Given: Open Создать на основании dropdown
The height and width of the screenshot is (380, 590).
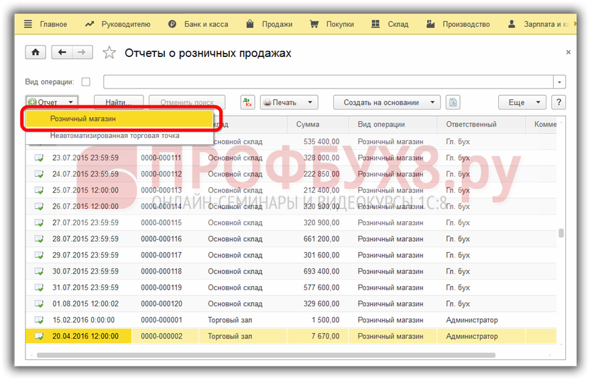Looking at the screenshot, I should pos(387,102).
